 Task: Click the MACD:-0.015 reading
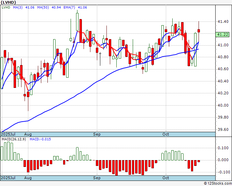click(40, 139)
